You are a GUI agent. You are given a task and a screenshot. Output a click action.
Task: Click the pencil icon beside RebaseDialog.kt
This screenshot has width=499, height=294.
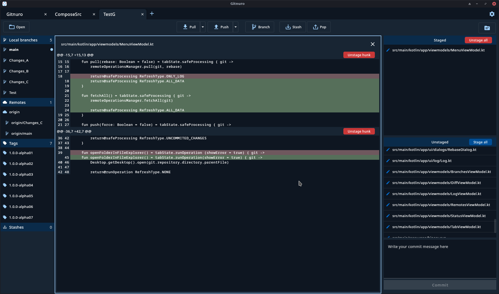pyautogui.click(x=388, y=150)
